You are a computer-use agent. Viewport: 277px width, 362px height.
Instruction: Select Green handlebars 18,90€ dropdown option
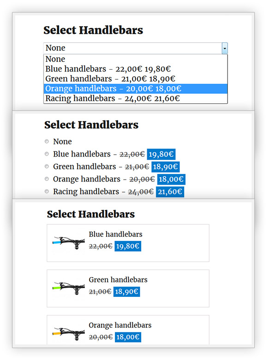click(x=110, y=79)
